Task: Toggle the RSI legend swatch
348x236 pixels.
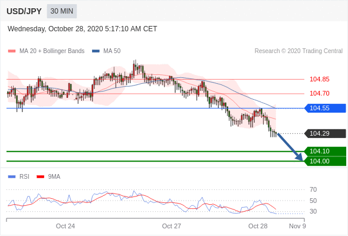Action: (x=12, y=177)
